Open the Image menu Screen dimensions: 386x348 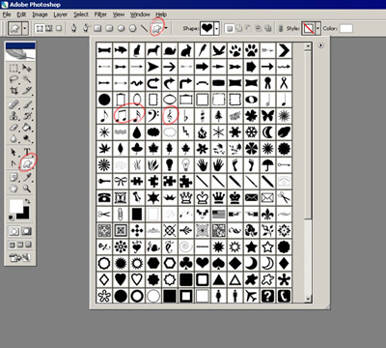click(40, 14)
